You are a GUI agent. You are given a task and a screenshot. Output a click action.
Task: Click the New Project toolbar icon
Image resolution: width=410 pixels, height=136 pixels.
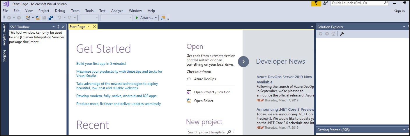click(x=28, y=18)
